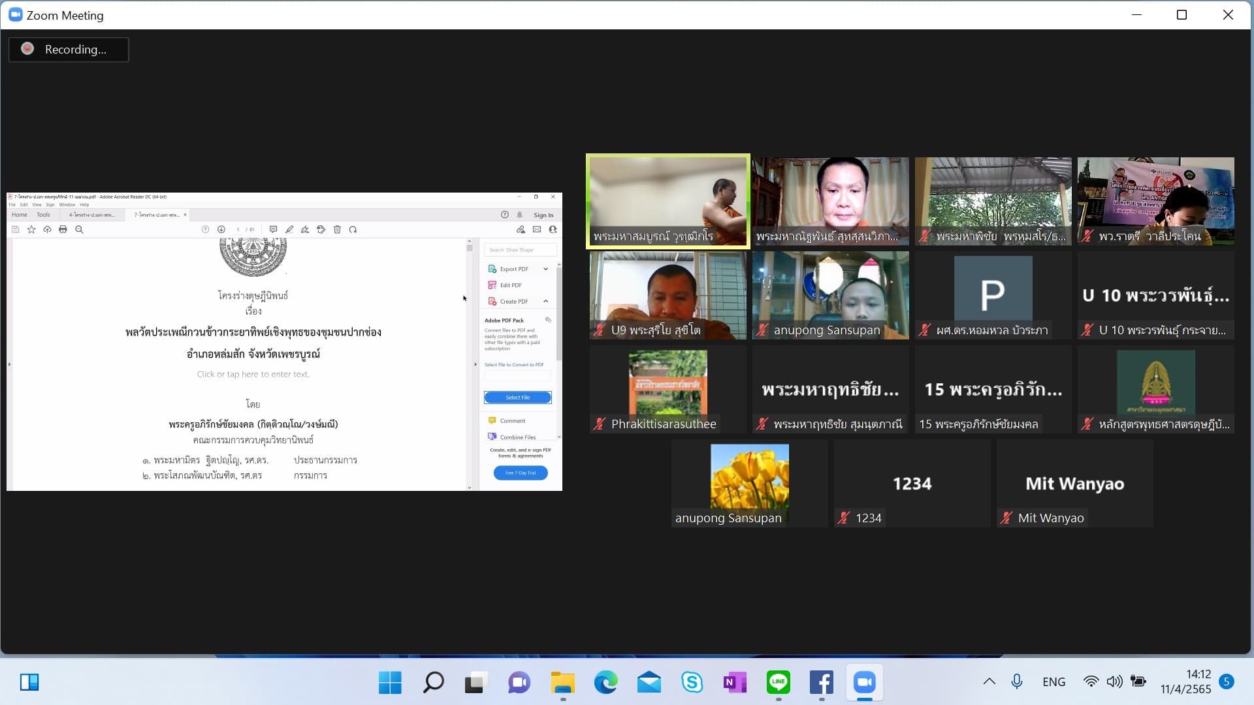This screenshot has width=1254, height=705.
Task: Click the share link icon in Acrobat
Action: point(521,230)
